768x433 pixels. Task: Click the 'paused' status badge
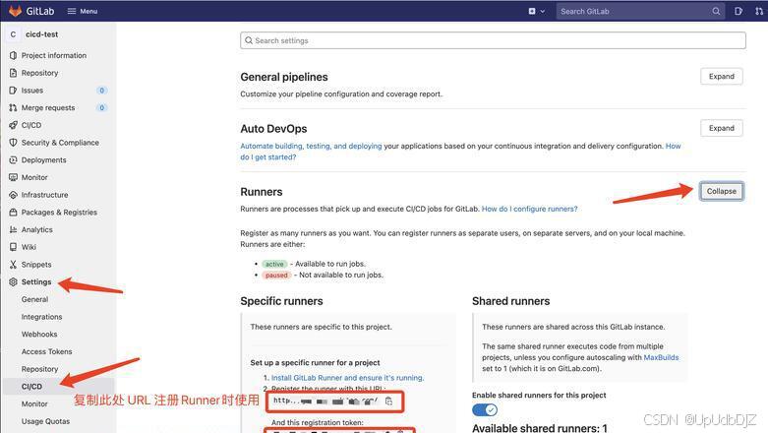point(276,276)
